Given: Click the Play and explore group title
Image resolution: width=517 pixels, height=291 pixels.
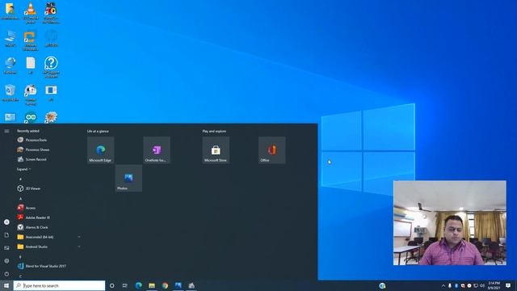Looking at the screenshot, I should coord(214,131).
